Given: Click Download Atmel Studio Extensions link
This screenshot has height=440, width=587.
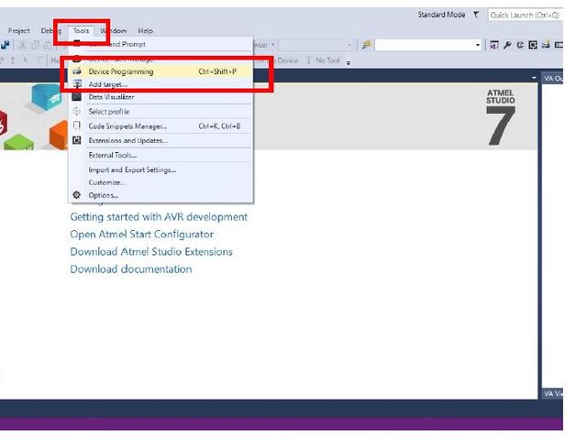Looking at the screenshot, I should [151, 252].
